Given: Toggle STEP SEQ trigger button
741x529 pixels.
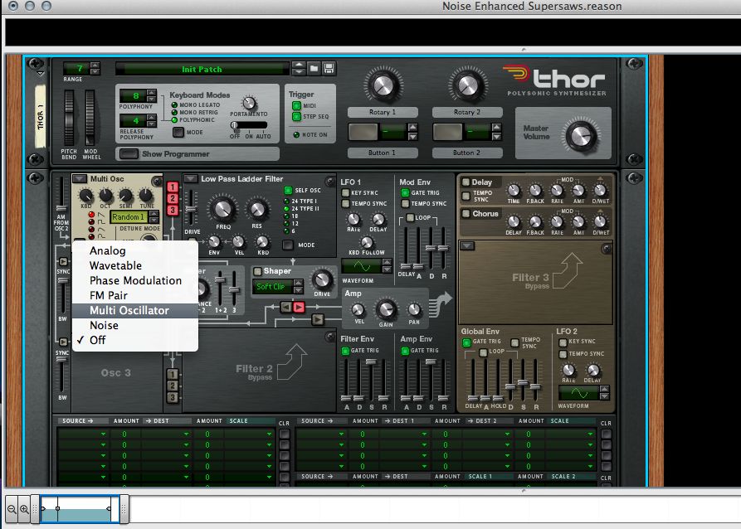Looking at the screenshot, I should [x=296, y=117].
